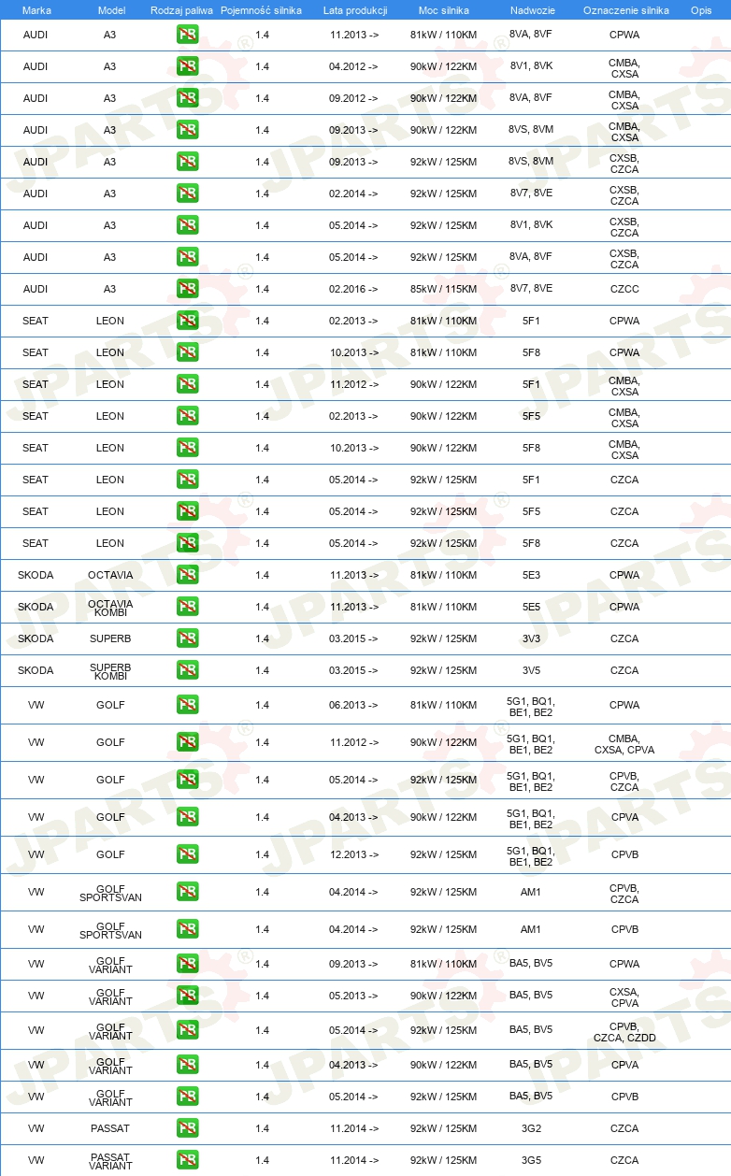This screenshot has width=731, height=1176.
Task: Click the CPVB, CZCA, CZDD engine code cell
Action: pyautogui.click(x=624, y=1031)
